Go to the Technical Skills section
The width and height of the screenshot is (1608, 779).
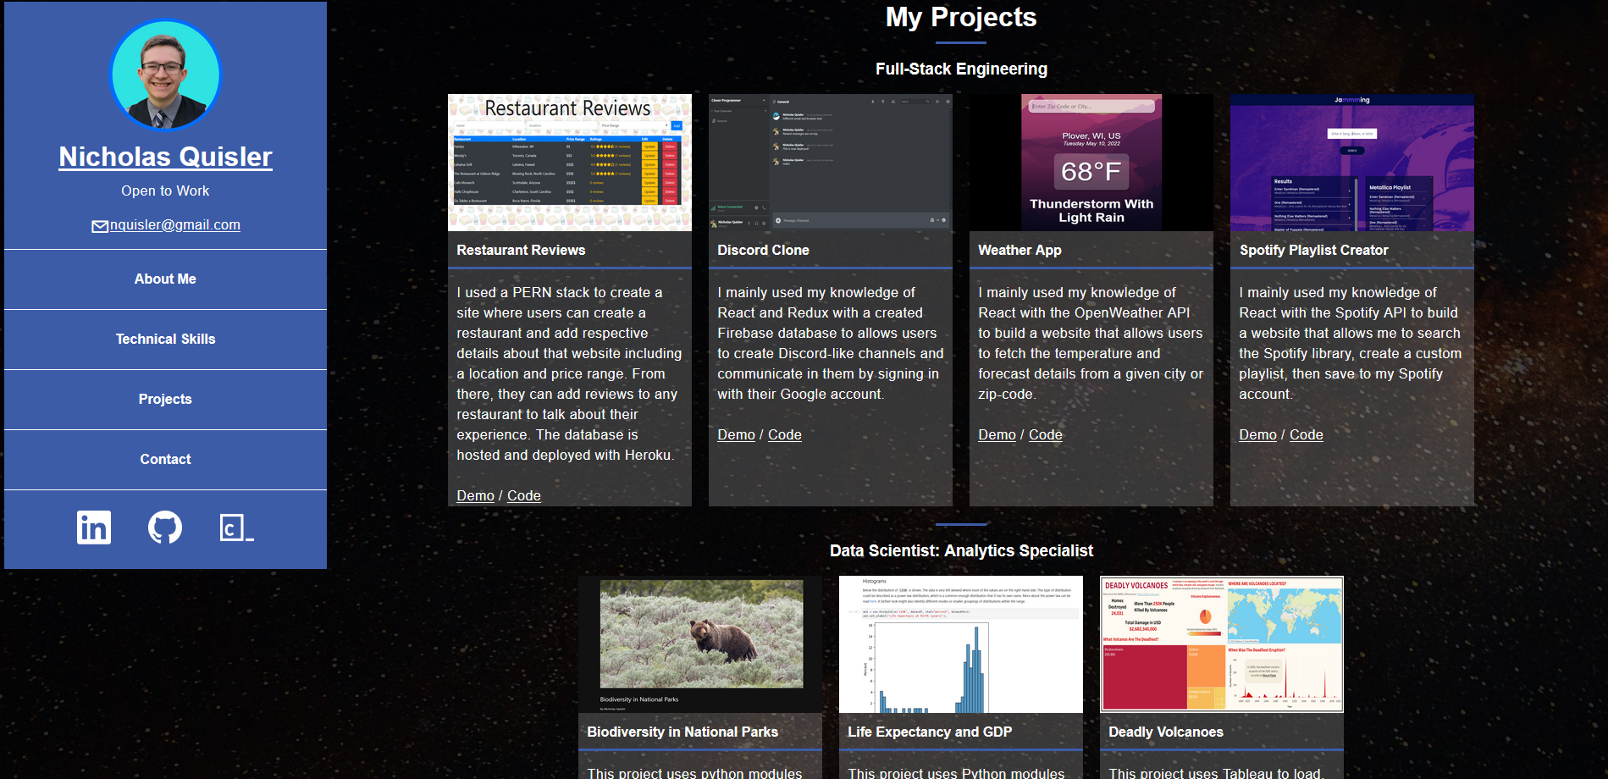pyautogui.click(x=165, y=340)
